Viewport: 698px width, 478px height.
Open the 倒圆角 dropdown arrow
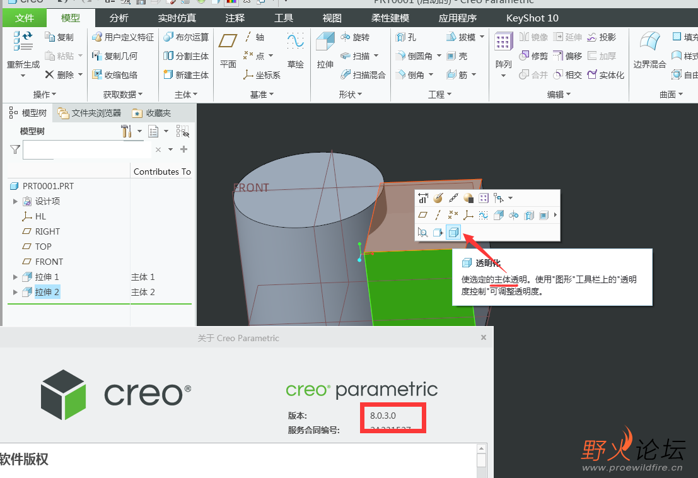[x=438, y=55]
